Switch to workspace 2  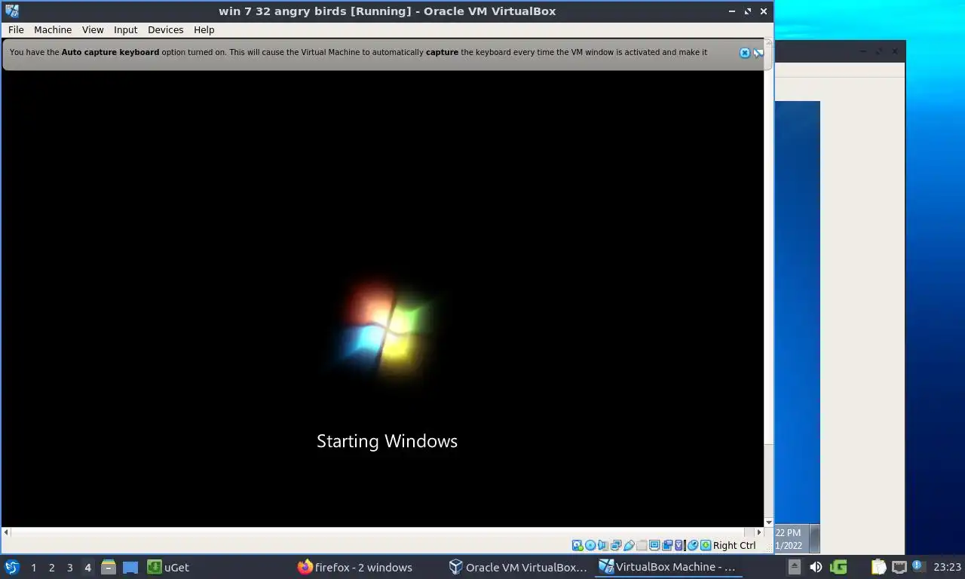[x=51, y=568]
